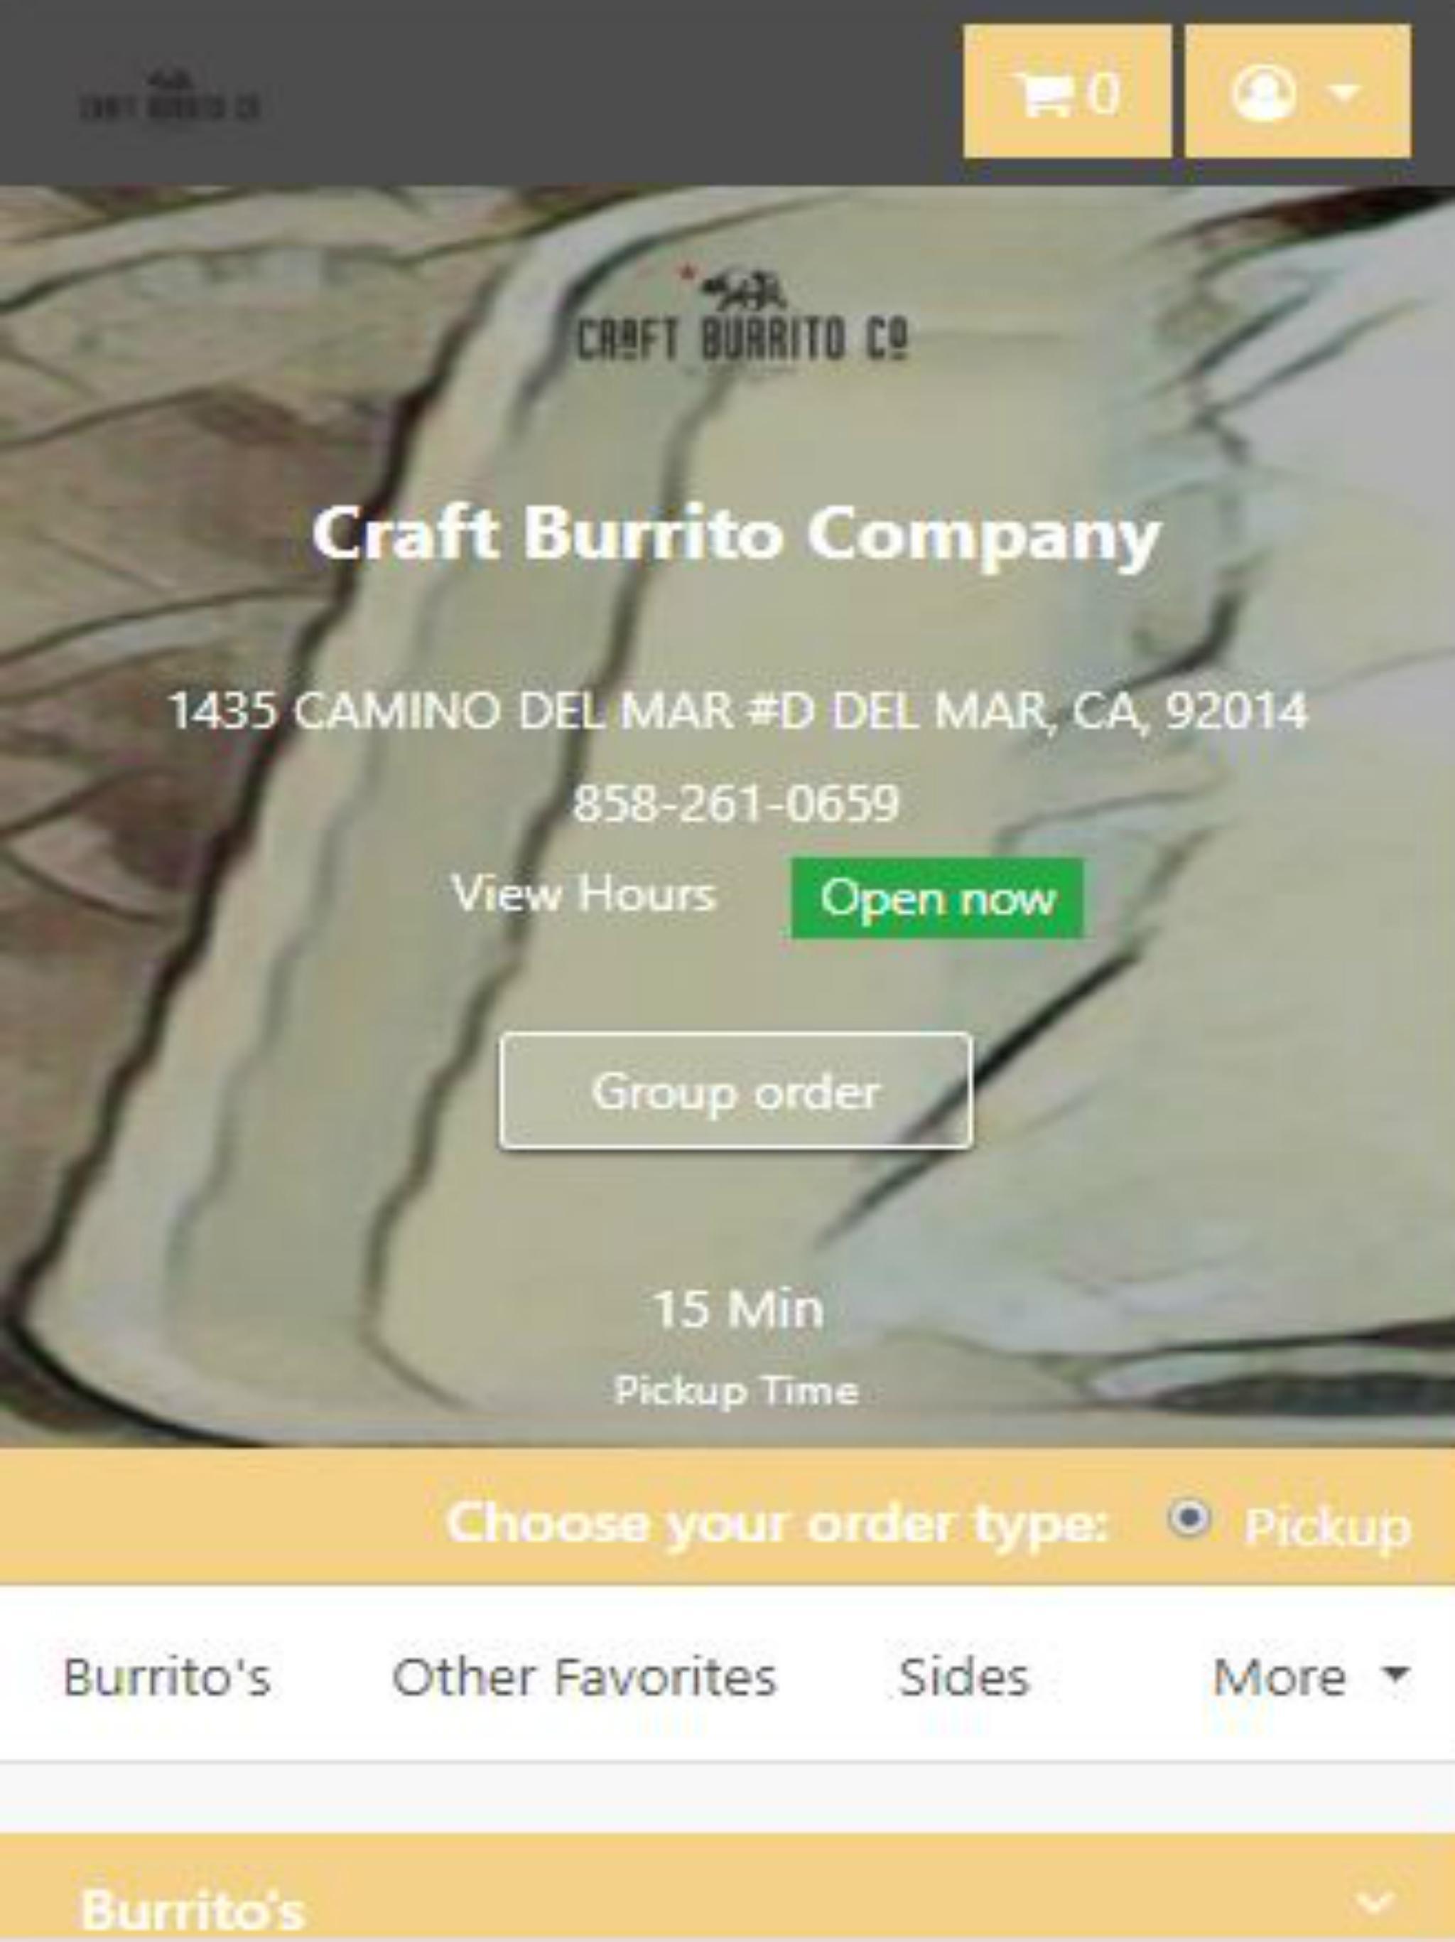The width and height of the screenshot is (1455, 1942).
Task: Open the shopping cart with 0 items
Action: tap(1067, 91)
